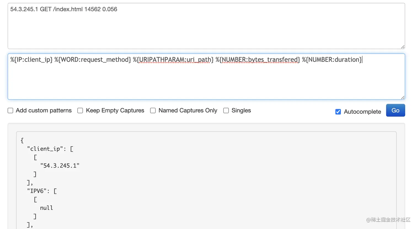Click the sample log input text area
The image size is (417, 229).
click(206, 26)
